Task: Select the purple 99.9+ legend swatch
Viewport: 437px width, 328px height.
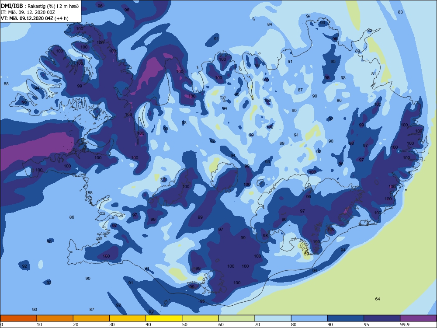Action: [x=418, y=318]
